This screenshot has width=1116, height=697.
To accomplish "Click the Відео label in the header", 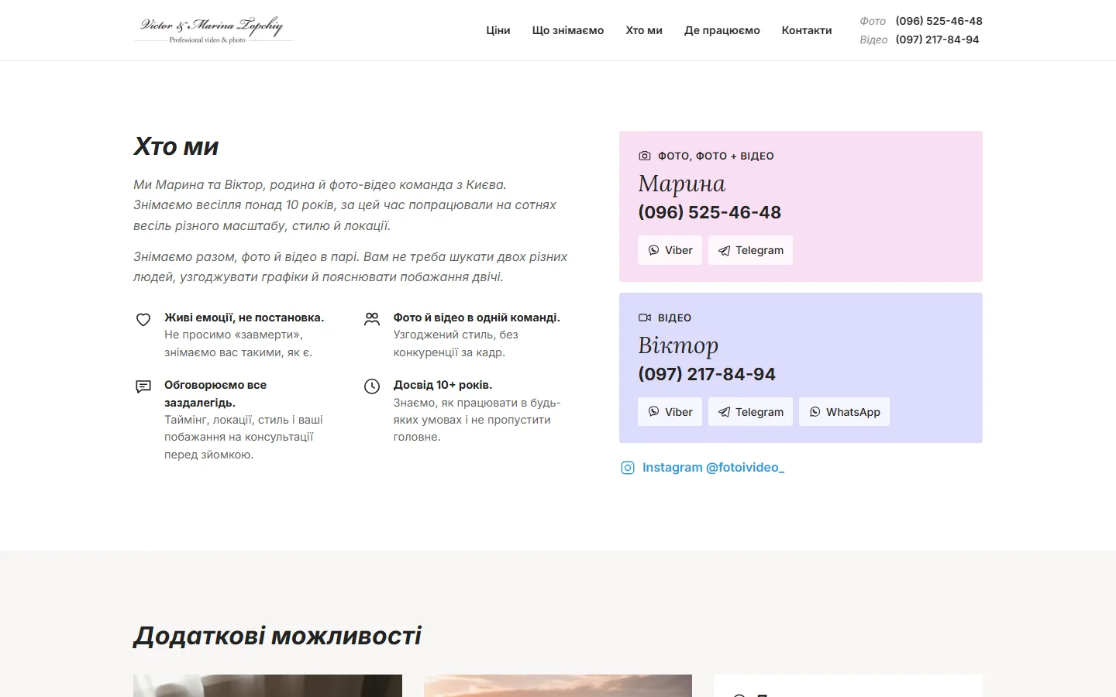I will (873, 39).
